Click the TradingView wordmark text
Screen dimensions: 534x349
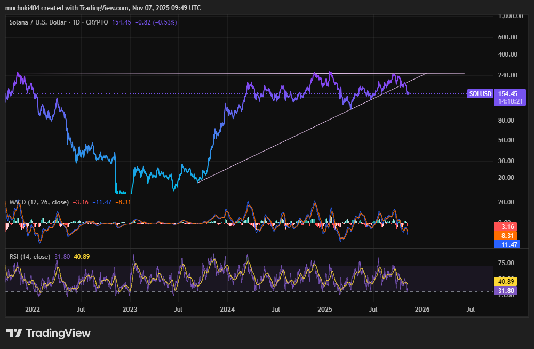58,333
